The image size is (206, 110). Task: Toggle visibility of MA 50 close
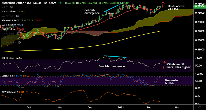click(x=17, y=34)
